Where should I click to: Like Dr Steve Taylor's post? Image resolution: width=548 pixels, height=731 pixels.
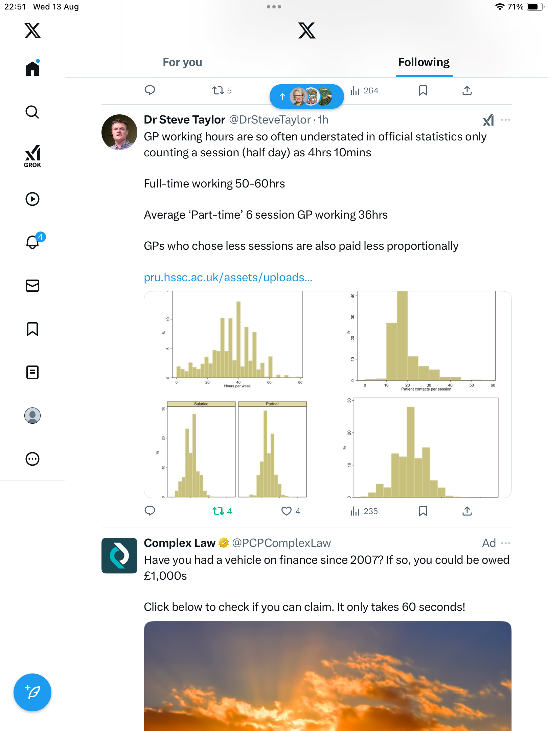point(287,511)
